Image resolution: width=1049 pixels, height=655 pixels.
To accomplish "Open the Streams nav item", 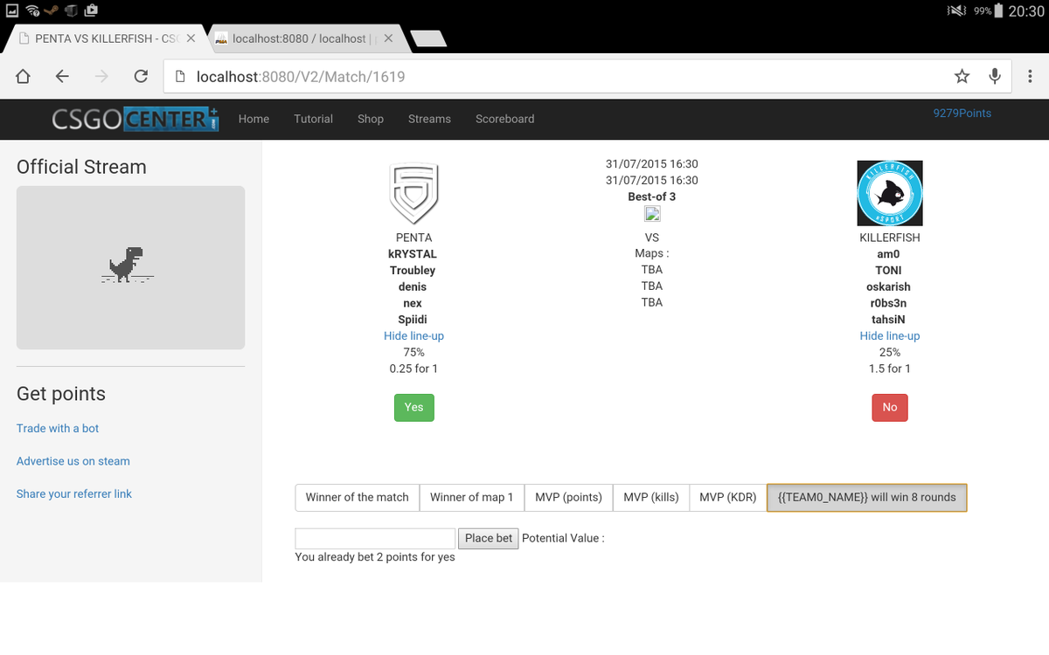I will coord(429,119).
